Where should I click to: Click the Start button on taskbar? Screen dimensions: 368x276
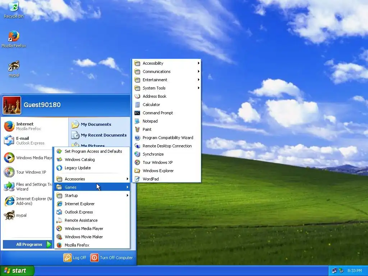[17, 271]
